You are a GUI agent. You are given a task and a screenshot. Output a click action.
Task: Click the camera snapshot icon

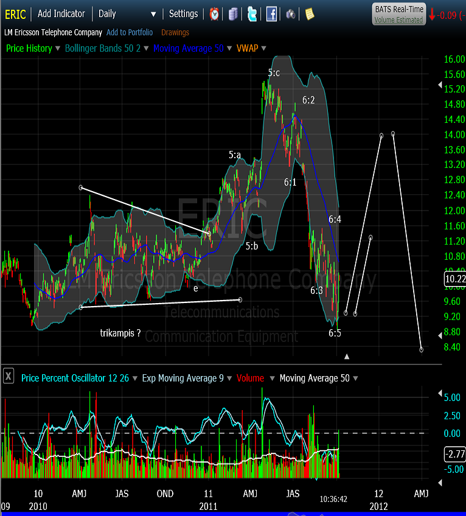click(291, 14)
